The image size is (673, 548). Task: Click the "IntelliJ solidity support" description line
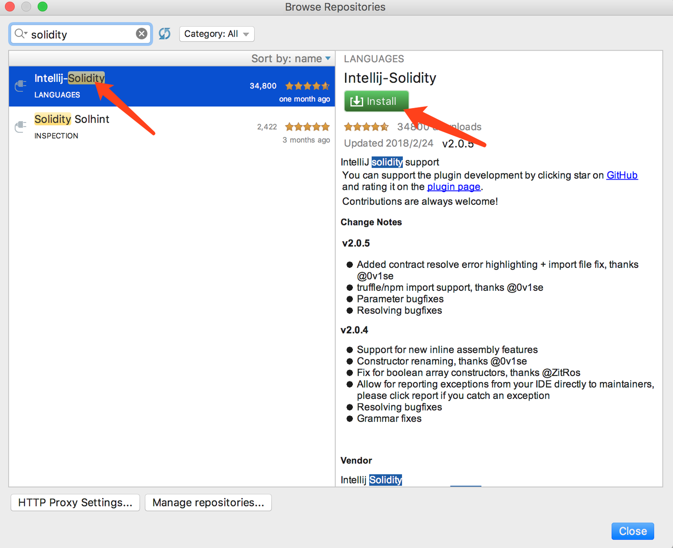point(390,162)
